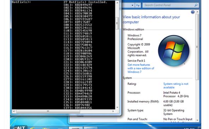Click hotfix entry [02] KB2849696
The width and height of the screenshot is (209, 129).
coord(78,8)
